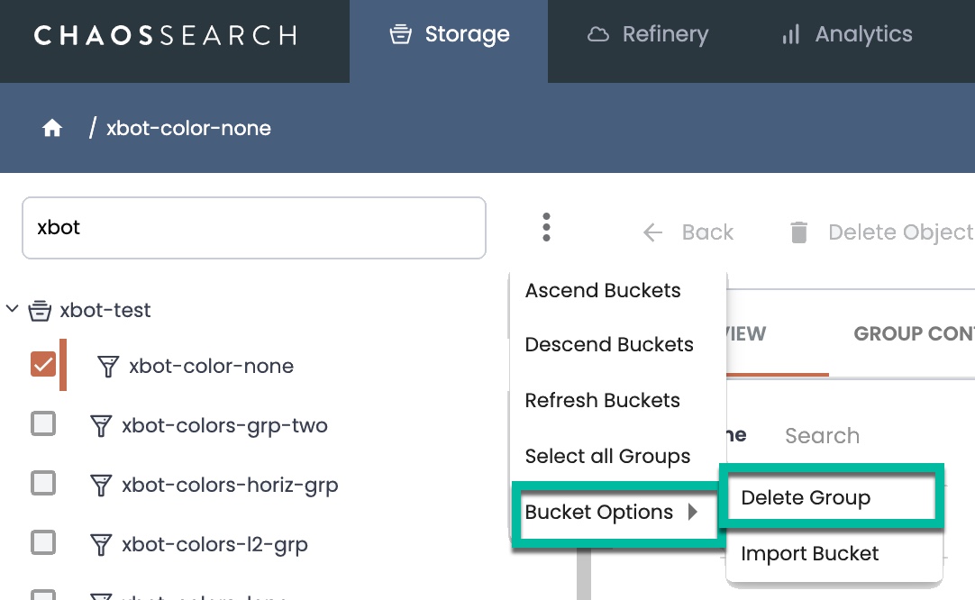975x600 pixels.
Task: Choose Import Bucket from the submenu
Action: (809, 554)
